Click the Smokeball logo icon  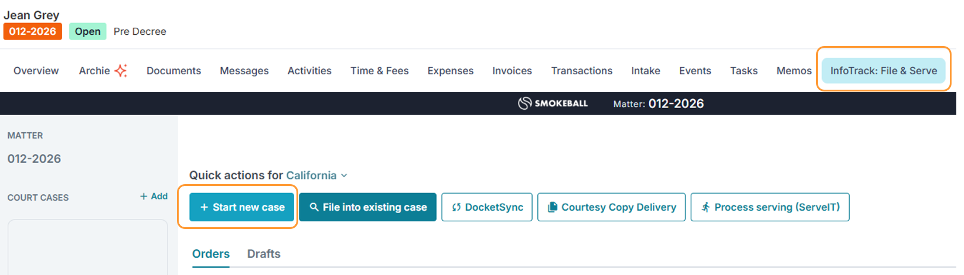point(524,103)
